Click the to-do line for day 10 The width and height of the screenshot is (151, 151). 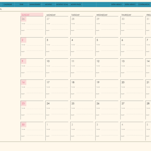pyautogui.click(x=60, y=66)
